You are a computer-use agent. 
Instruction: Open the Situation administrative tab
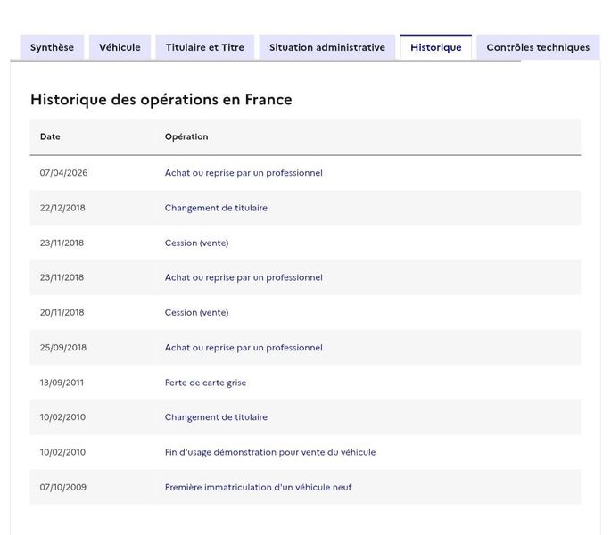[327, 47]
